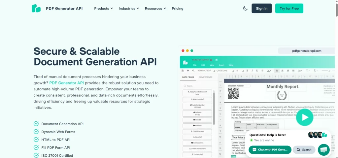
Task: Open File menu in editor preview
Action: click(x=195, y=65)
